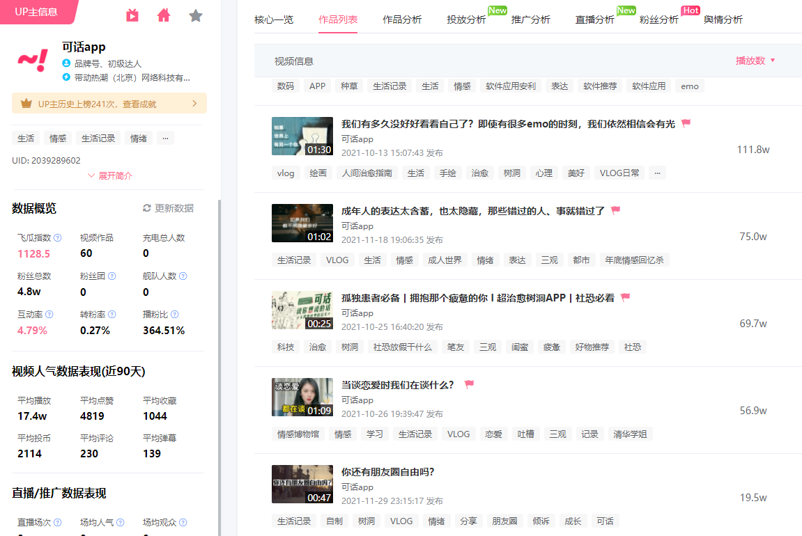The image size is (802, 536).
Task: Click the blue lightning company verification icon
Action: (66, 77)
